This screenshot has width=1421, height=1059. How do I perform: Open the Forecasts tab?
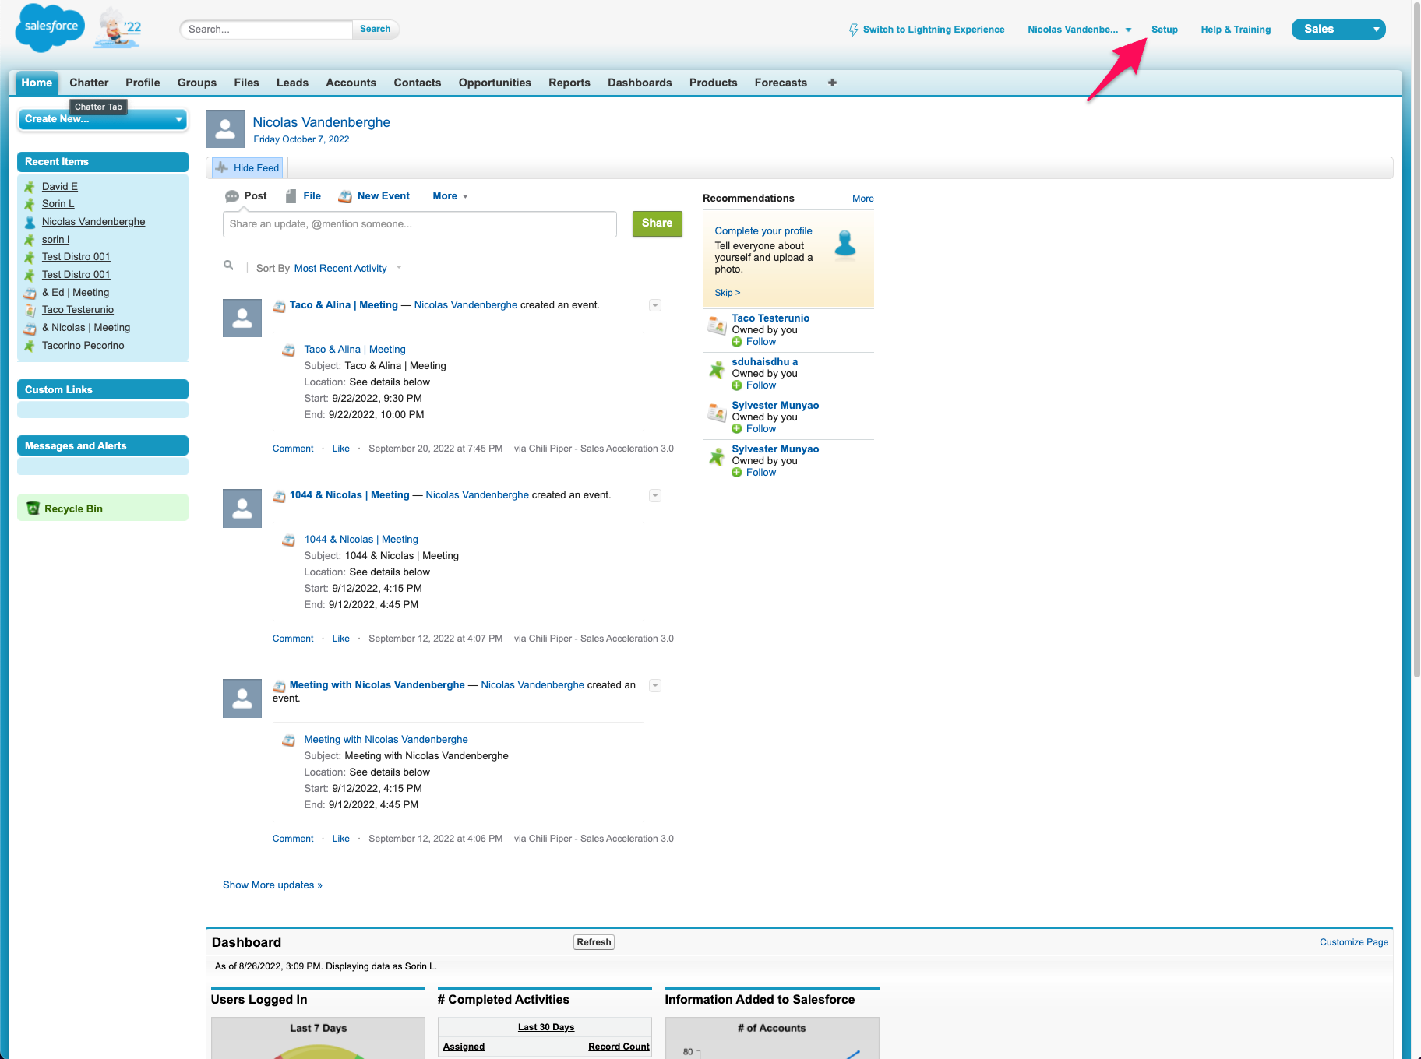coord(781,83)
